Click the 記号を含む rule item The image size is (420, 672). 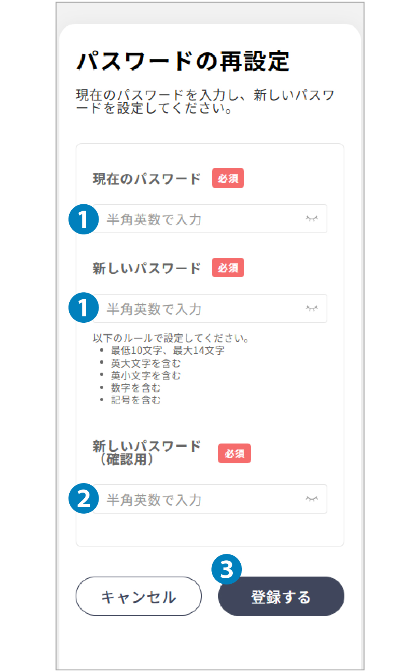coord(135,400)
